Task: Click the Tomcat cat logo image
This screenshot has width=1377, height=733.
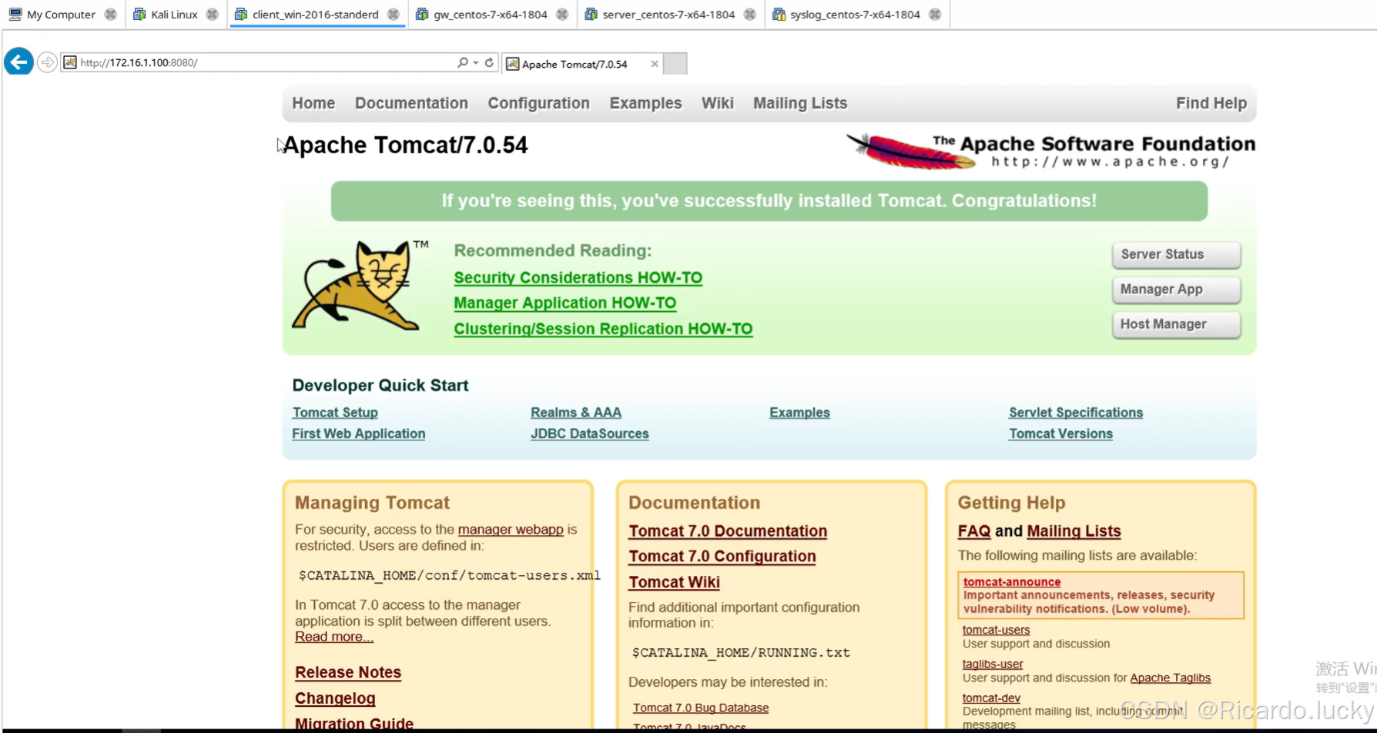Action: coord(359,286)
